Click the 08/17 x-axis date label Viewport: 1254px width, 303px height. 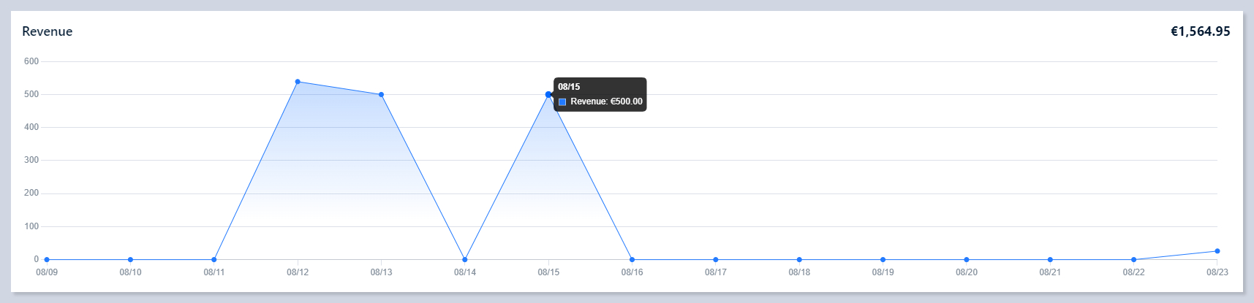(x=716, y=272)
